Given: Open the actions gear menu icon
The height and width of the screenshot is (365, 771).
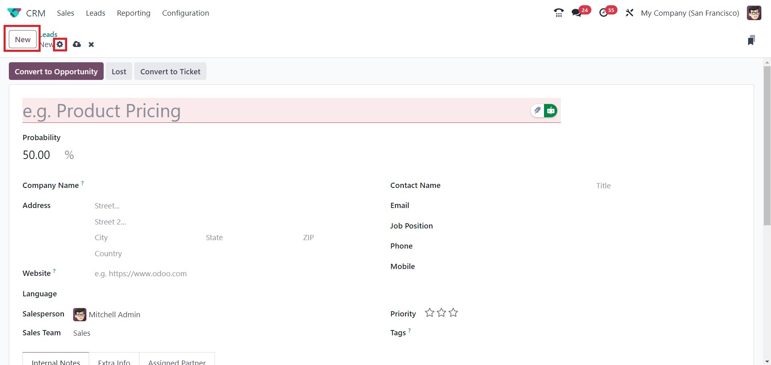Looking at the screenshot, I should [60, 44].
